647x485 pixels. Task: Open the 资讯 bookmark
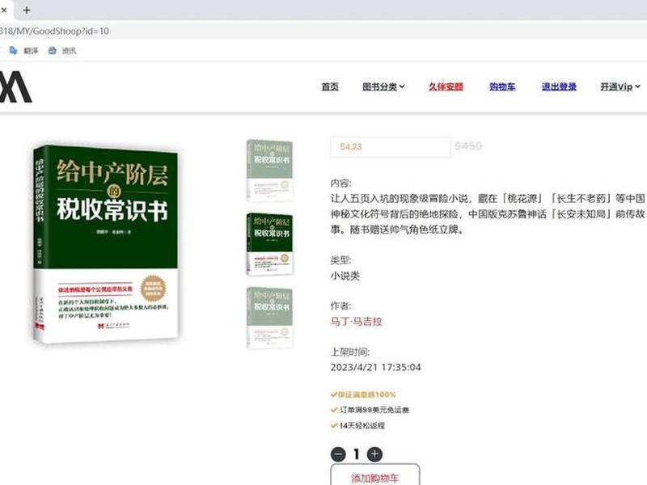coord(62,51)
